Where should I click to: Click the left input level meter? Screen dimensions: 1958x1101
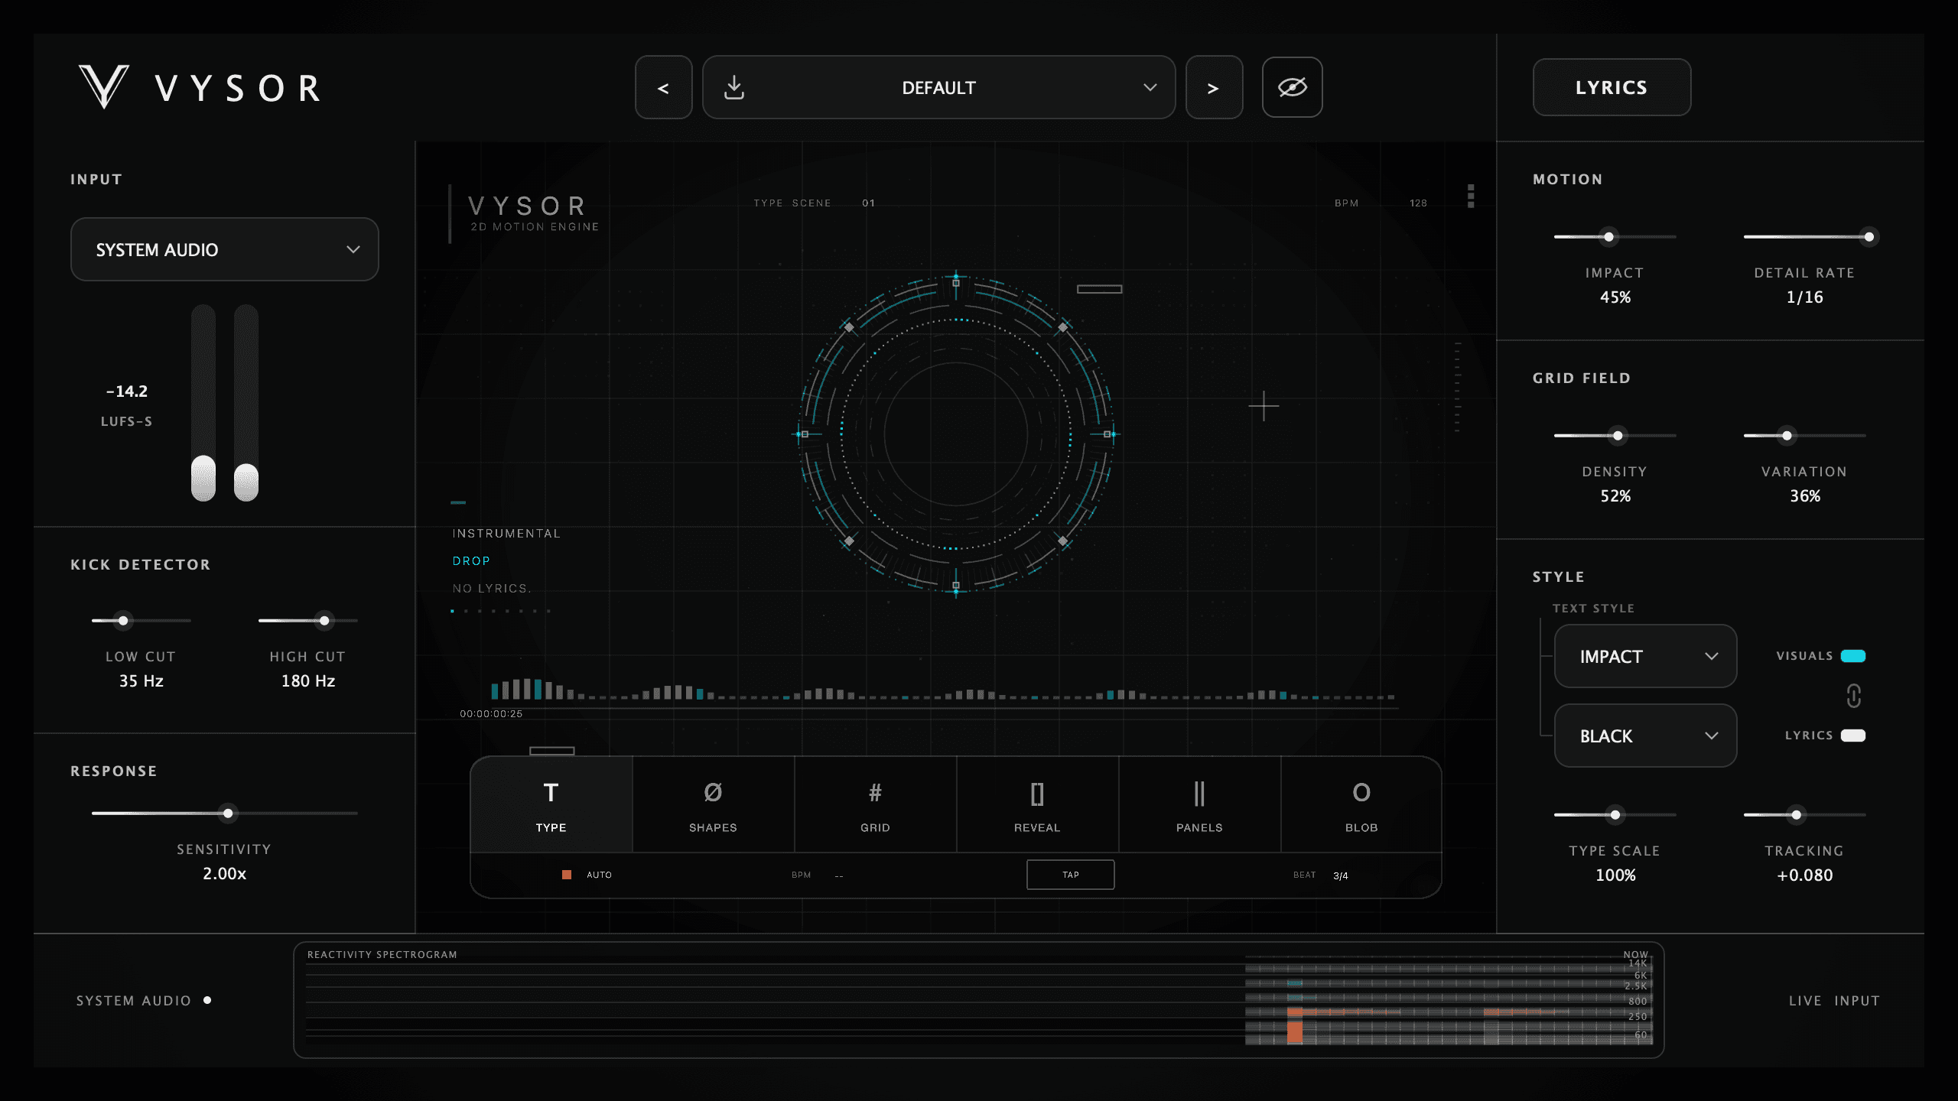203,403
